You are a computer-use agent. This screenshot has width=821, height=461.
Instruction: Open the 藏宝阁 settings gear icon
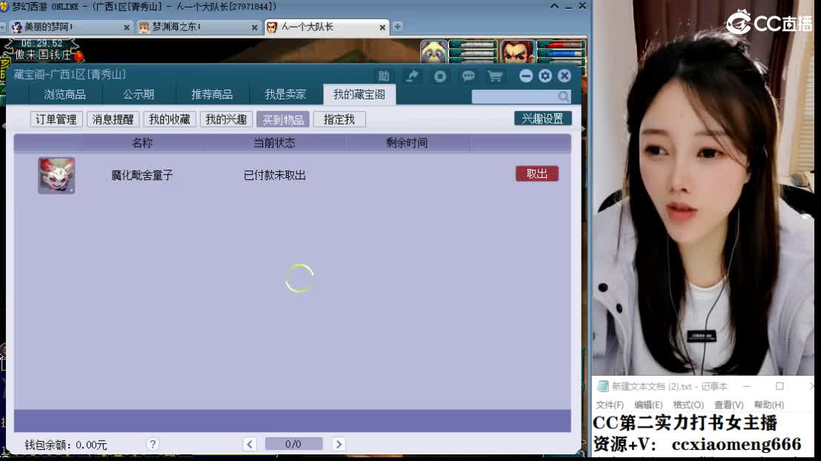point(545,76)
